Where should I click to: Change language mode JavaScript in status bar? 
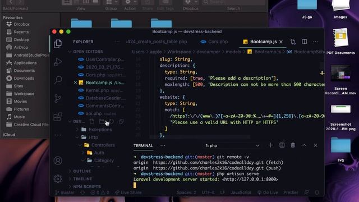pyautogui.click(x=241, y=192)
